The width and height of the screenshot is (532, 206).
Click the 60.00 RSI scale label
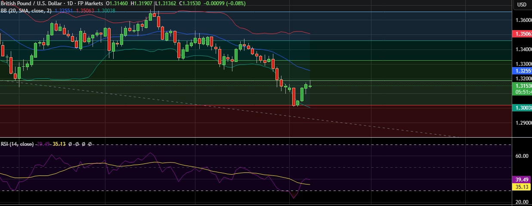point(522,157)
